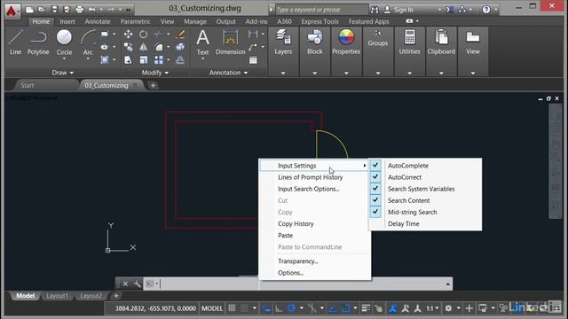Choose Copy History from context menu
The width and height of the screenshot is (568, 319).
point(315,223)
